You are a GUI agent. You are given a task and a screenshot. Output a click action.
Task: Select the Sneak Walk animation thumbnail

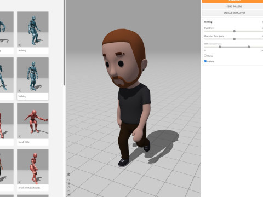click(33, 124)
